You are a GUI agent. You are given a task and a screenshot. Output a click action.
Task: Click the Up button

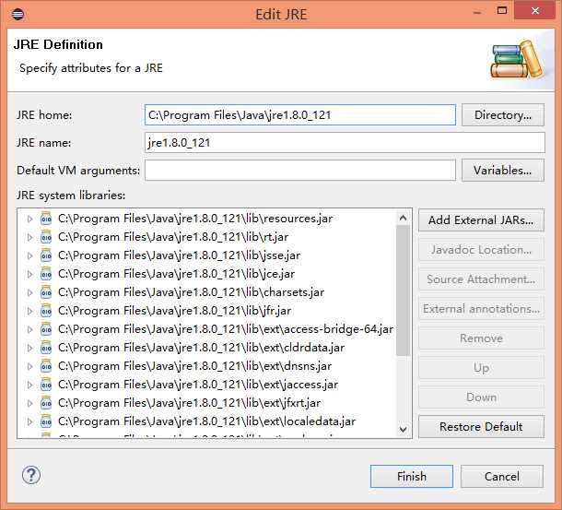click(x=481, y=368)
